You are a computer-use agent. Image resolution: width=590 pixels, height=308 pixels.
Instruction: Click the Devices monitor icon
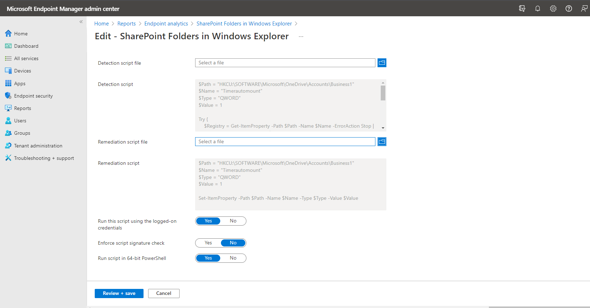point(8,71)
